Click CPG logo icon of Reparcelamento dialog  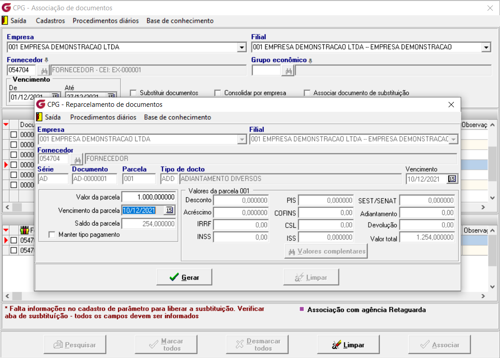(x=41, y=104)
